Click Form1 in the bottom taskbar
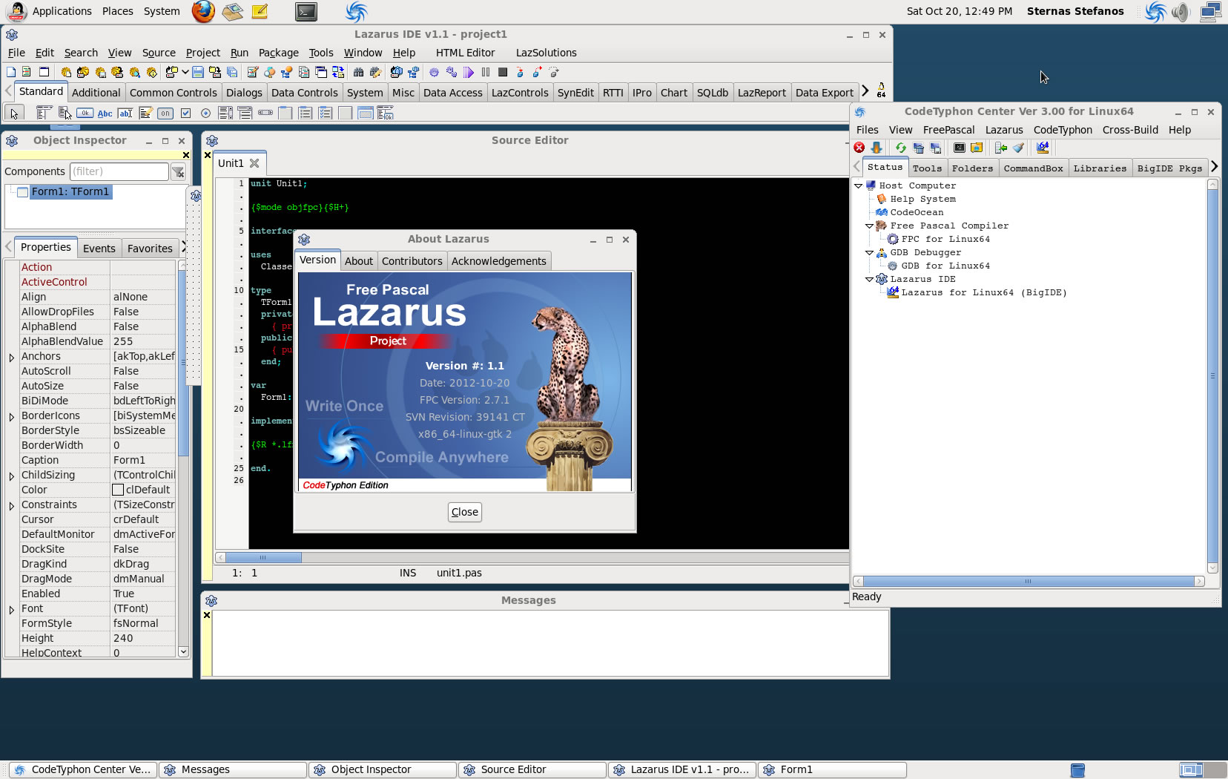Screen dimensions: 1228x779 click(832, 769)
